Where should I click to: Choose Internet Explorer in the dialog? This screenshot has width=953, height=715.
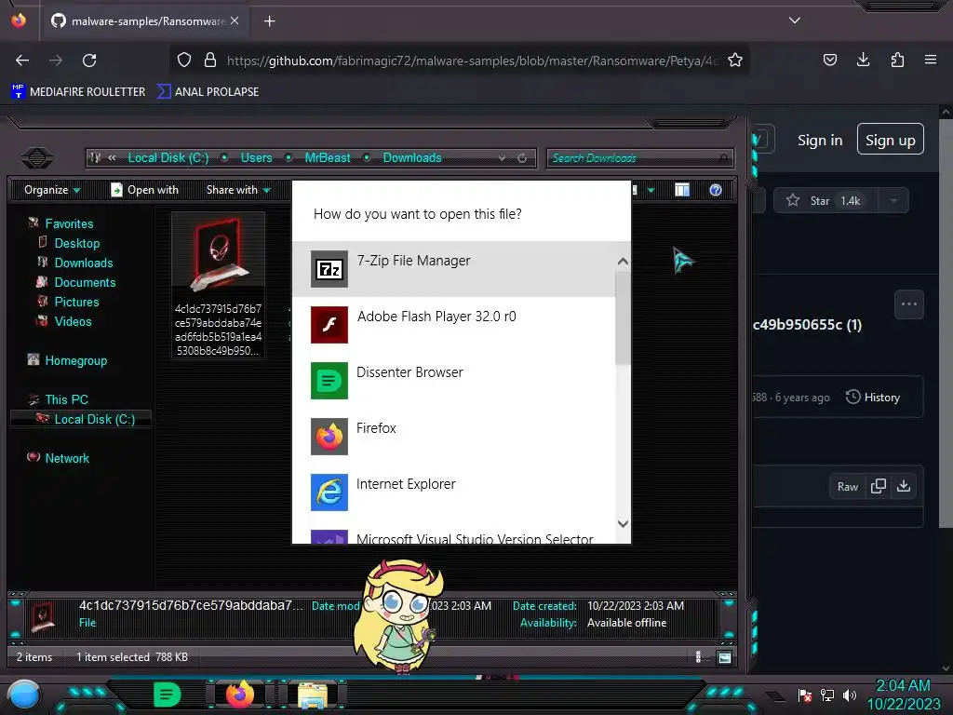click(453, 492)
